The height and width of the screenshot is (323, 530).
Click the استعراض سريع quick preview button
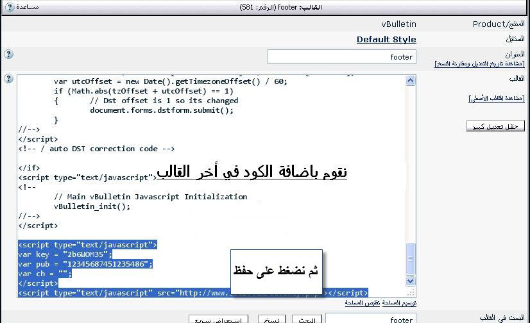(x=218, y=319)
